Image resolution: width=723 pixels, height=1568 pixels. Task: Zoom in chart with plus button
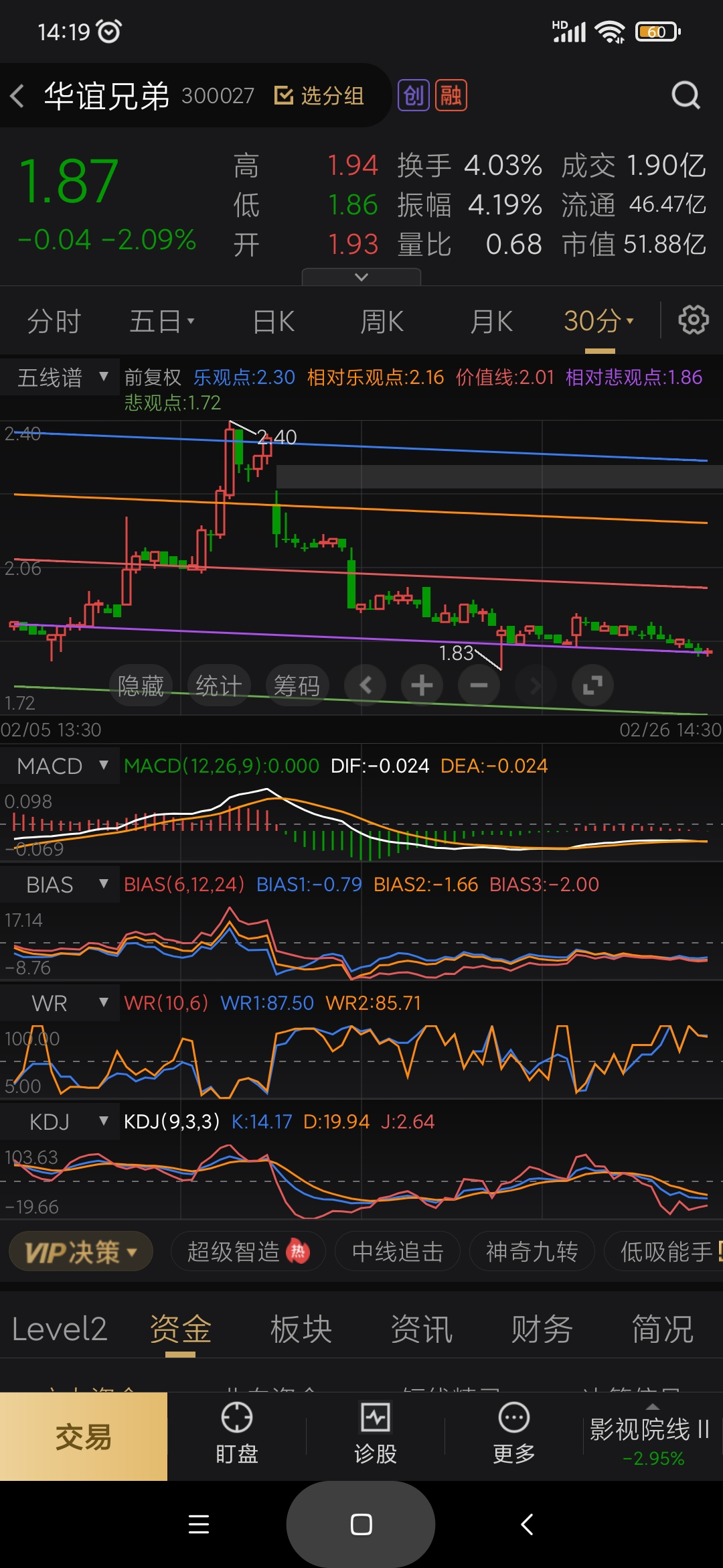point(422,685)
